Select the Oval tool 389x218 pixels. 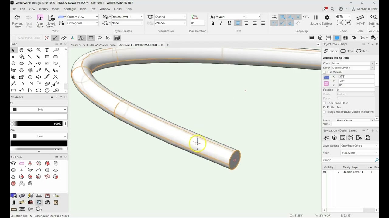22,64
